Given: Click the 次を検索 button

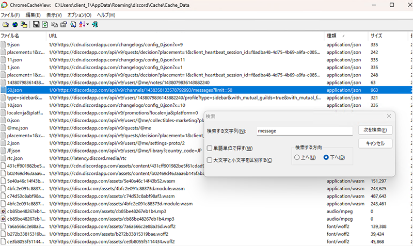Looking at the screenshot, I should click(x=375, y=130).
